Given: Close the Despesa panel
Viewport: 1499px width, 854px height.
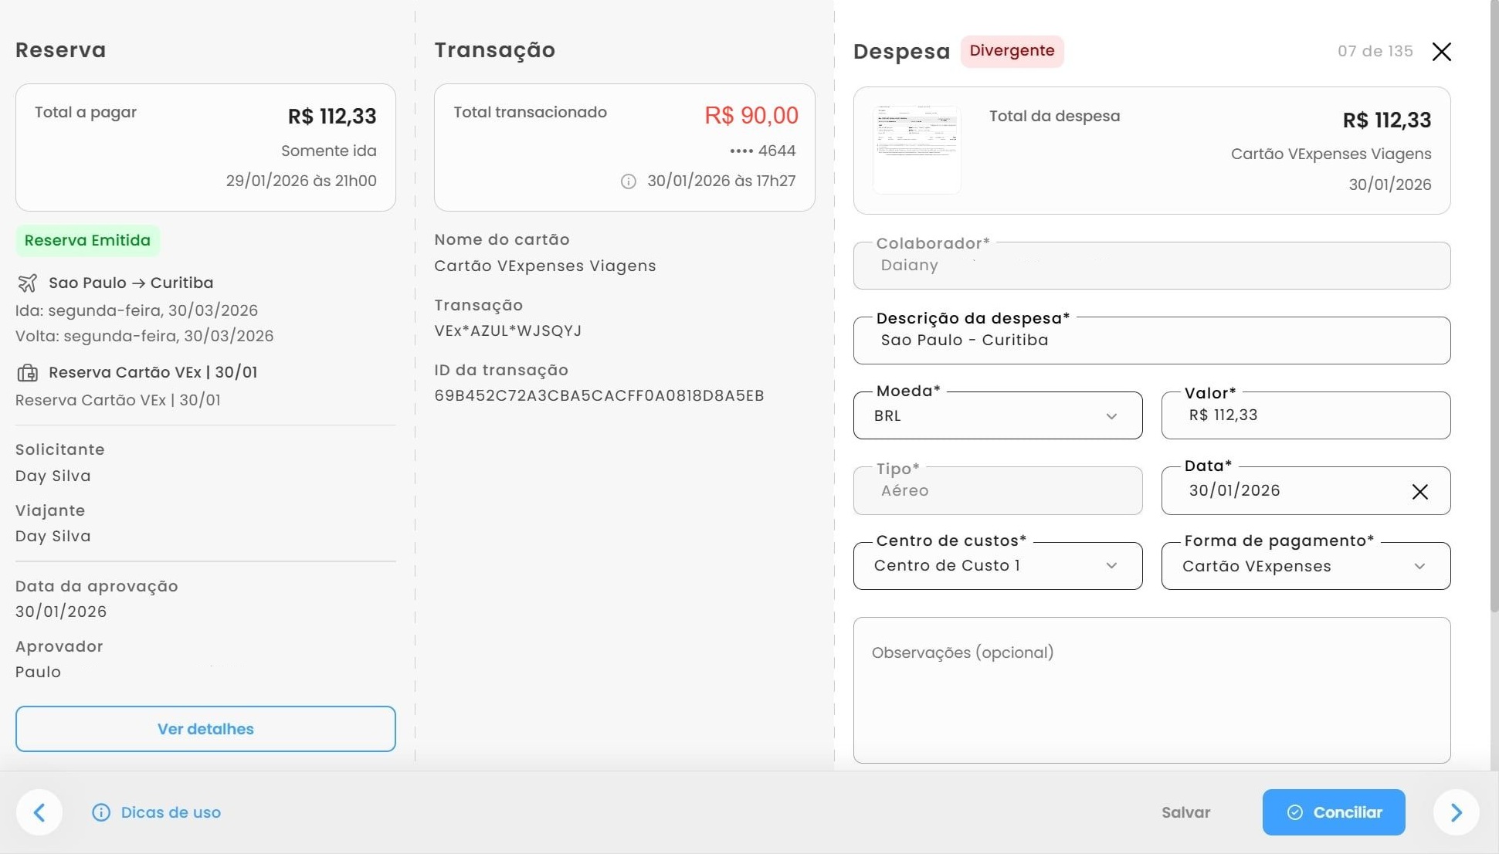Looking at the screenshot, I should coord(1441,52).
